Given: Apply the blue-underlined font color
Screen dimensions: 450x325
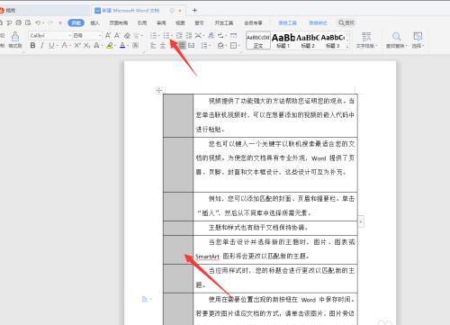Looking at the screenshot, I should pyautogui.click(x=122, y=46).
